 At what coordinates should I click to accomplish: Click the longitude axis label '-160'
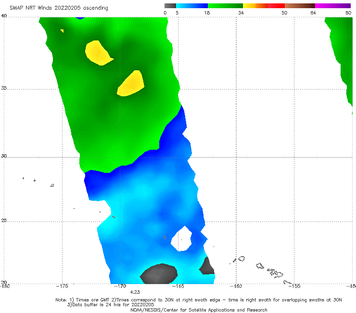coord(236,286)
